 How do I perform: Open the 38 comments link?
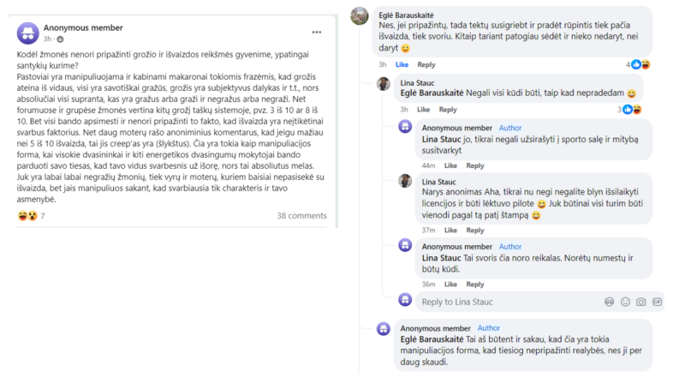tap(301, 216)
